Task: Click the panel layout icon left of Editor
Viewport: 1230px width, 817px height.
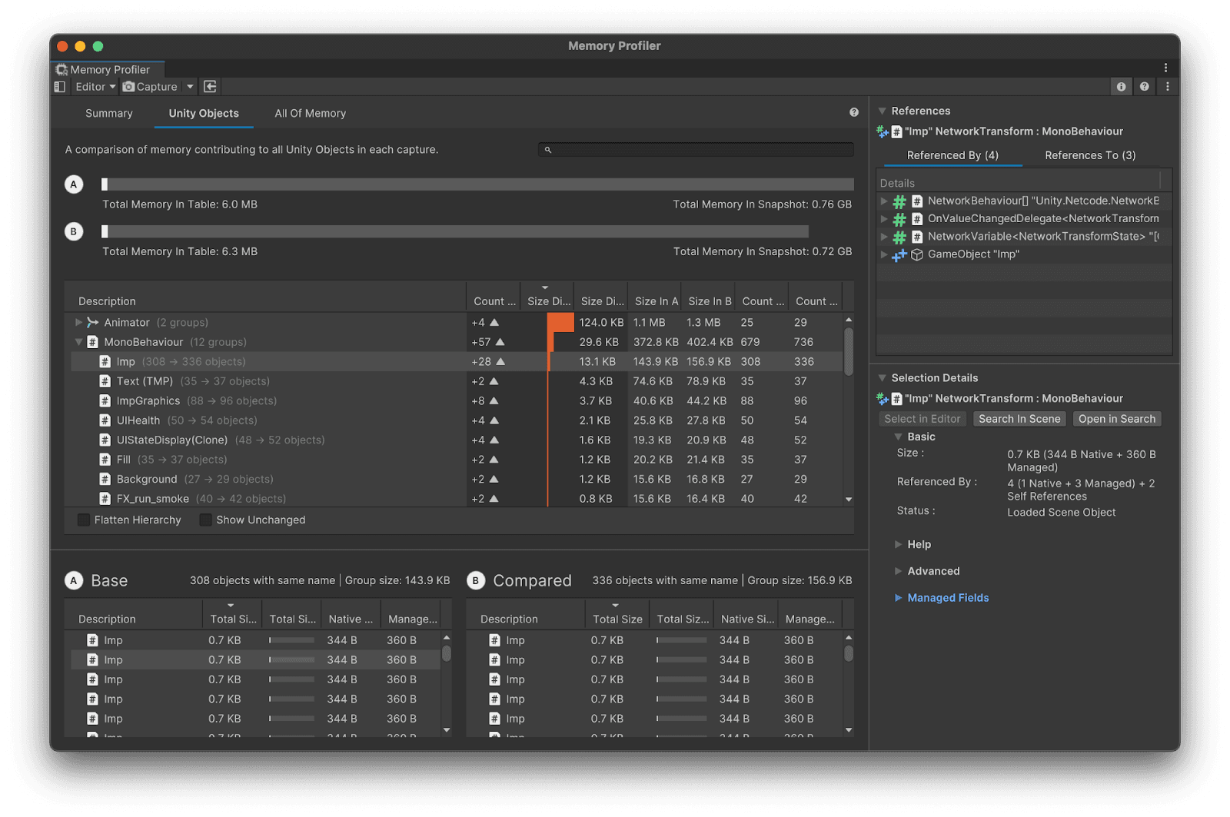Action: pos(59,86)
